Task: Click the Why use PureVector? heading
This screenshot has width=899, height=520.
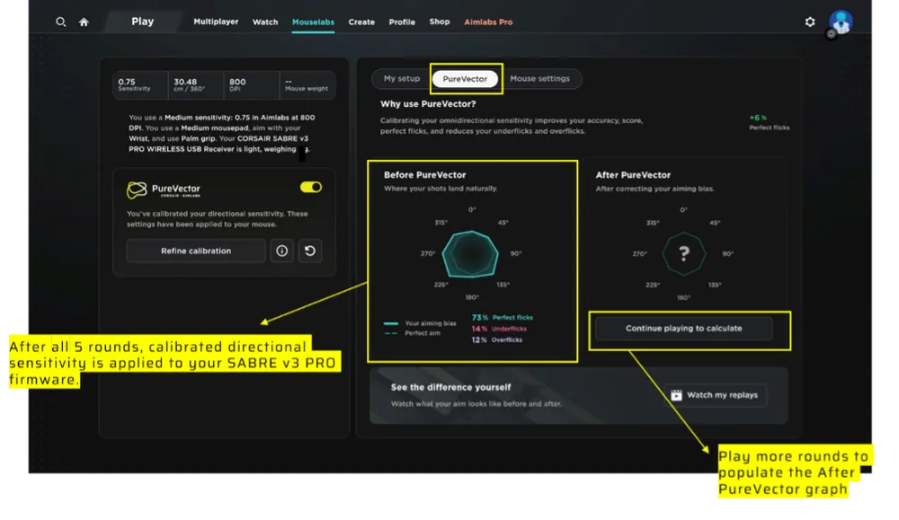Action: point(428,104)
